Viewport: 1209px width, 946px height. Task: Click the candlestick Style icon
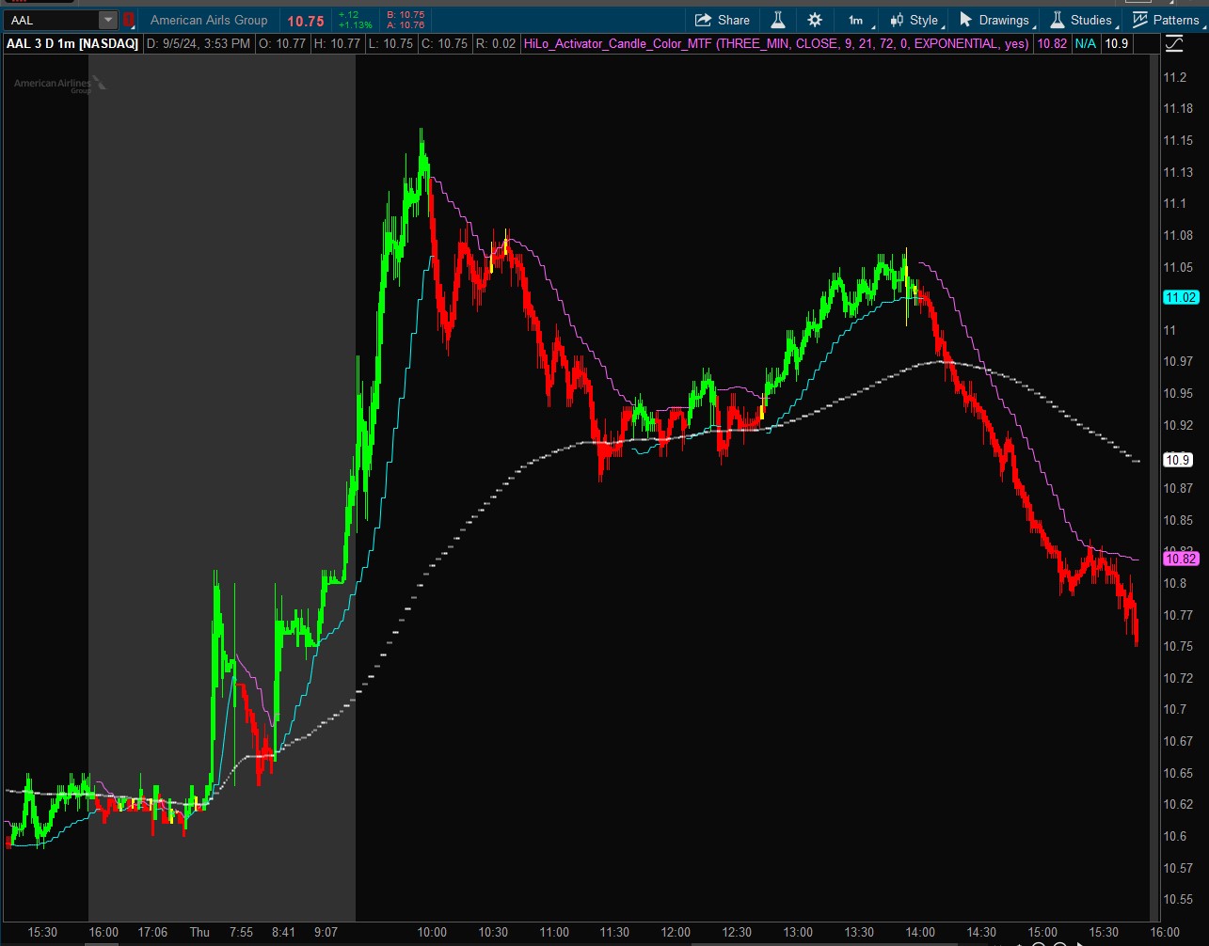[896, 20]
